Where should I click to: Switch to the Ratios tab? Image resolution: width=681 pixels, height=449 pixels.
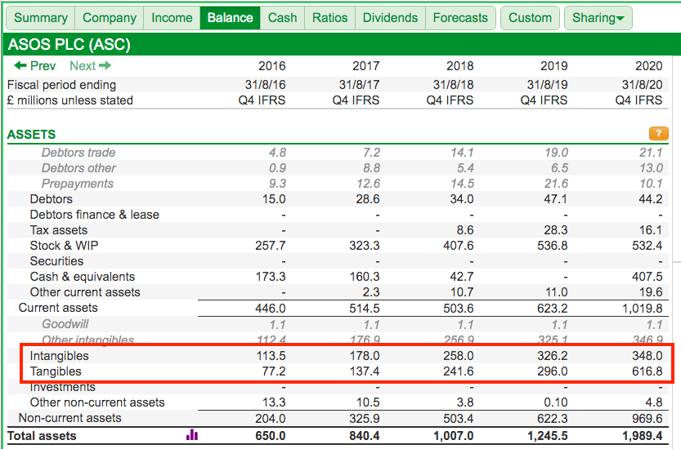click(330, 18)
